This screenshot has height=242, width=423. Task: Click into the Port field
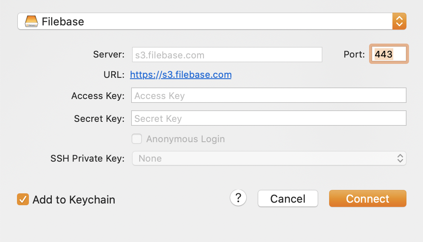click(x=389, y=54)
